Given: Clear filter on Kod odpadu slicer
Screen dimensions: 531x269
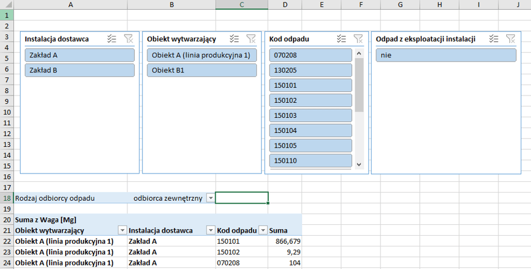Looking at the screenshot, I should (x=358, y=39).
